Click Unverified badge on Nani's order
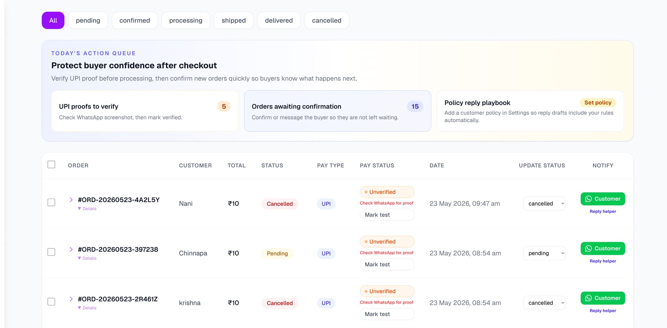667x328 pixels. pos(387,192)
